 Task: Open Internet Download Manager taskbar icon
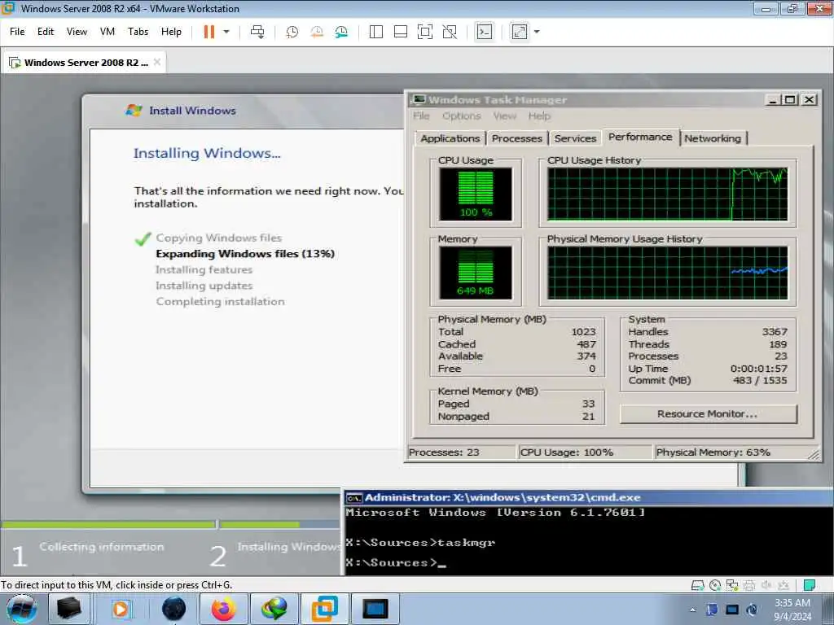pyautogui.click(x=274, y=609)
